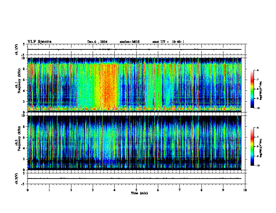This screenshot has height=213, width=276.
Task: Click the "-6" label on ch.1 colorbar
Action: [x=257, y=70]
